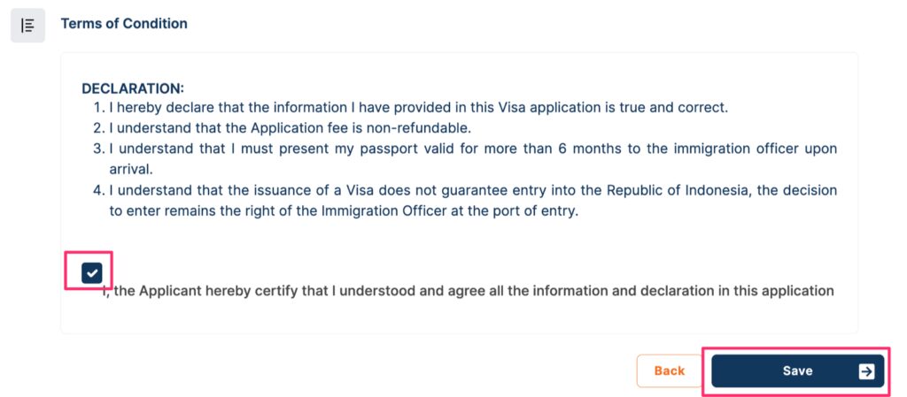Uncheck the applicant agreement checkbox

click(x=92, y=272)
